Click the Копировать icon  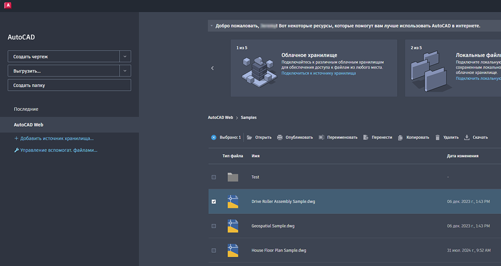click(400, 137)
